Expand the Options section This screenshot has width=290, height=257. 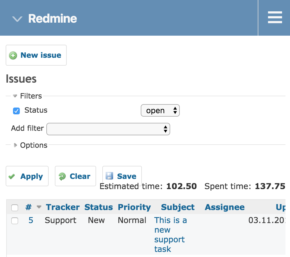(31, 145)
